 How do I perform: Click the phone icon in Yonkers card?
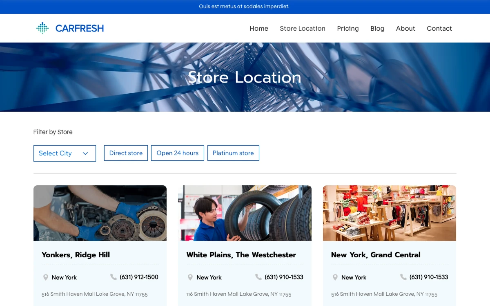tap(114, 277)
